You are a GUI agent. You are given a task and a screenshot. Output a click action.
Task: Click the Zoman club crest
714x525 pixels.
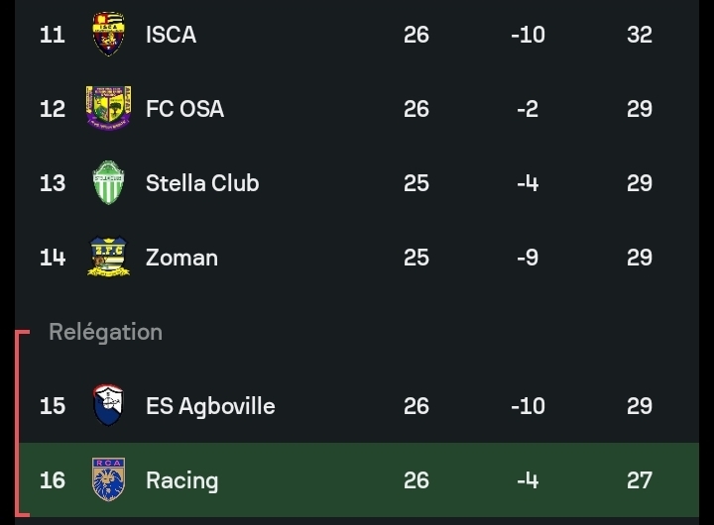108,258
